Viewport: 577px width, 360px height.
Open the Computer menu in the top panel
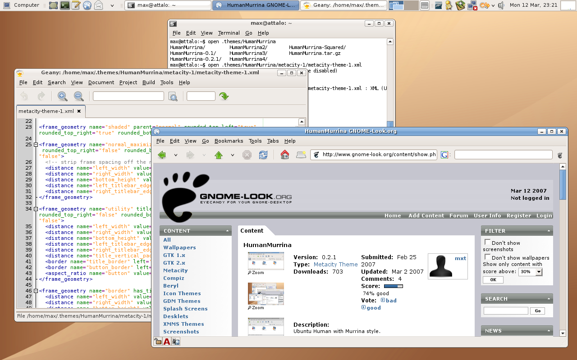click(21, 5)
